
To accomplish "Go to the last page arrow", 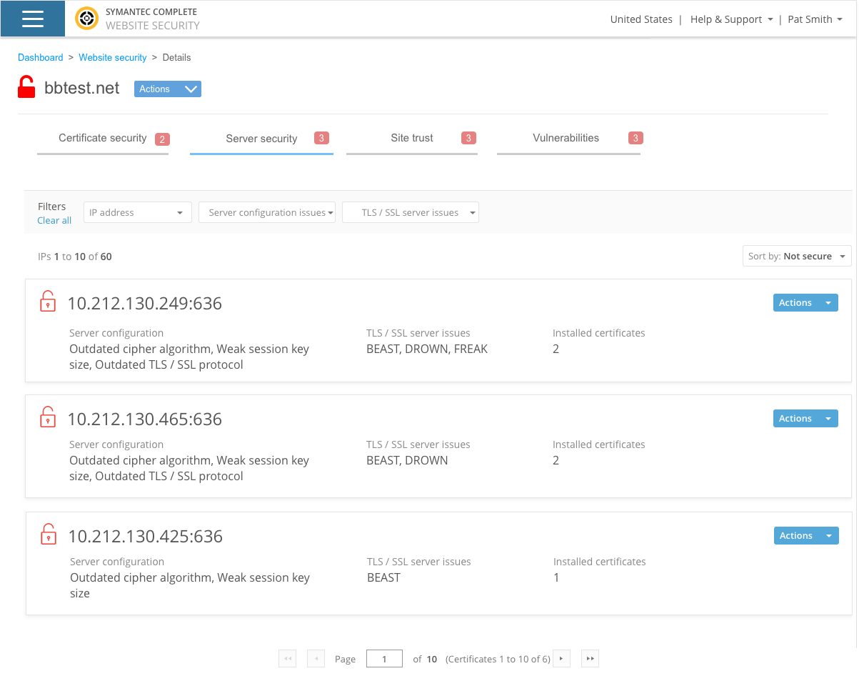I will (x=590, y=659).
